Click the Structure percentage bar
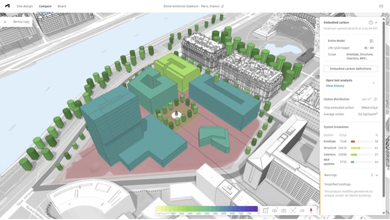The width and height of the screenshot is (390, 220). pyautogui.click(x=361, y=148)
